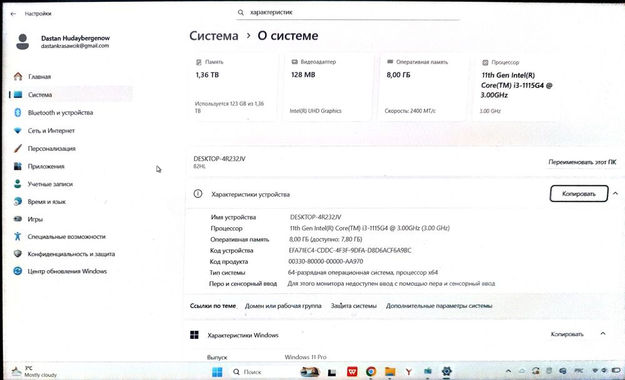
Task: Click Копировать for device specifications
Action: [579, 194]
